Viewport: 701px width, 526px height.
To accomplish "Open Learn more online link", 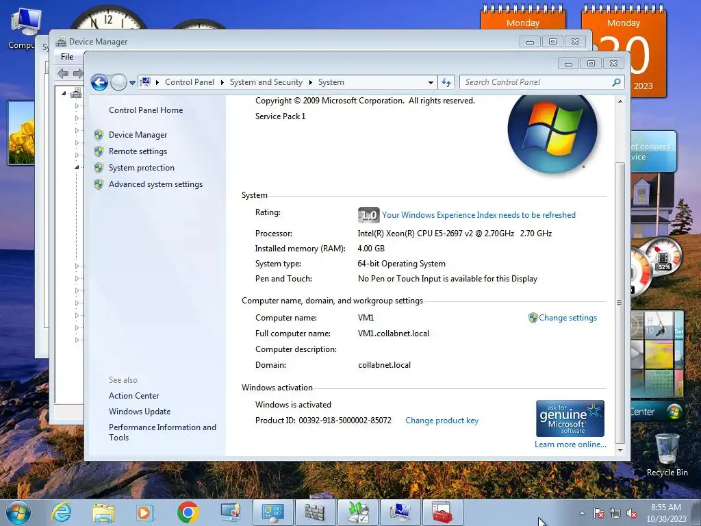I will (x=570, y=444).
